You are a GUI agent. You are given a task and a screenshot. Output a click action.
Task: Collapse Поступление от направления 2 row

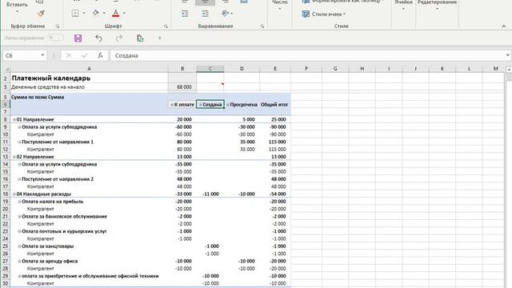coord(19,179)
